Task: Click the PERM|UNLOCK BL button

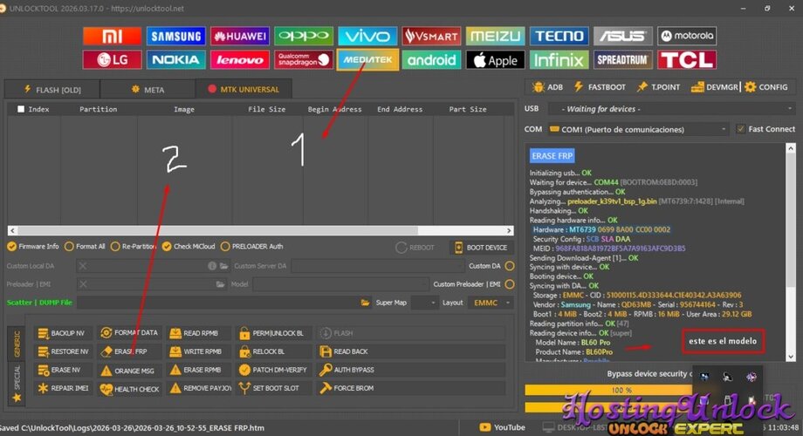Action: point(272,333)
